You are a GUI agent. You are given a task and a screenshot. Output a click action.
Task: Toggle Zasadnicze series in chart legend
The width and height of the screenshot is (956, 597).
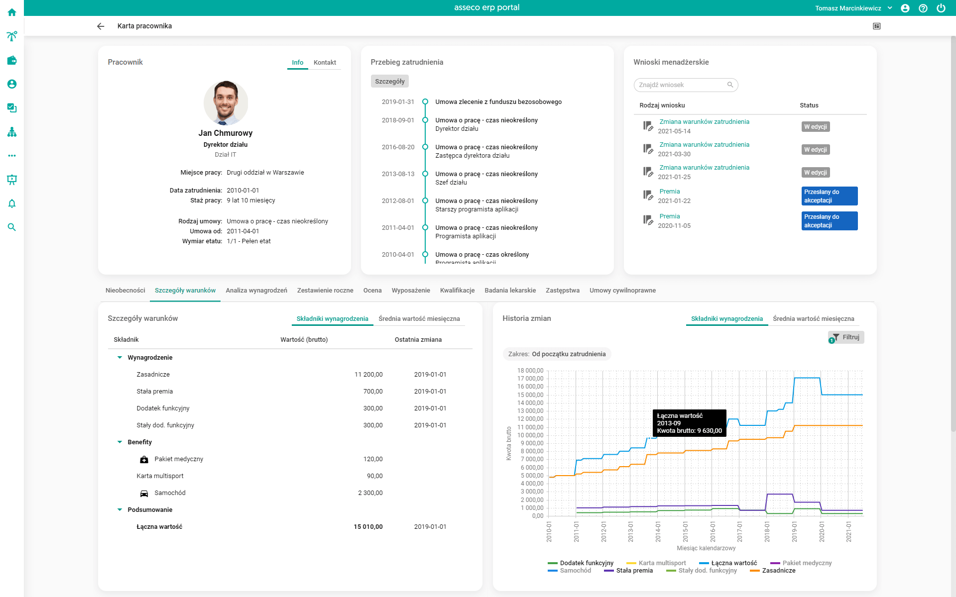[x=778, y=571]
